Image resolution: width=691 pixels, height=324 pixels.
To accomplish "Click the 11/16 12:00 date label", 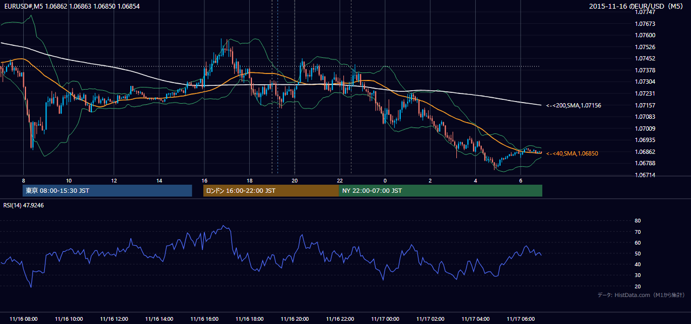I will [x=114, y=319].
